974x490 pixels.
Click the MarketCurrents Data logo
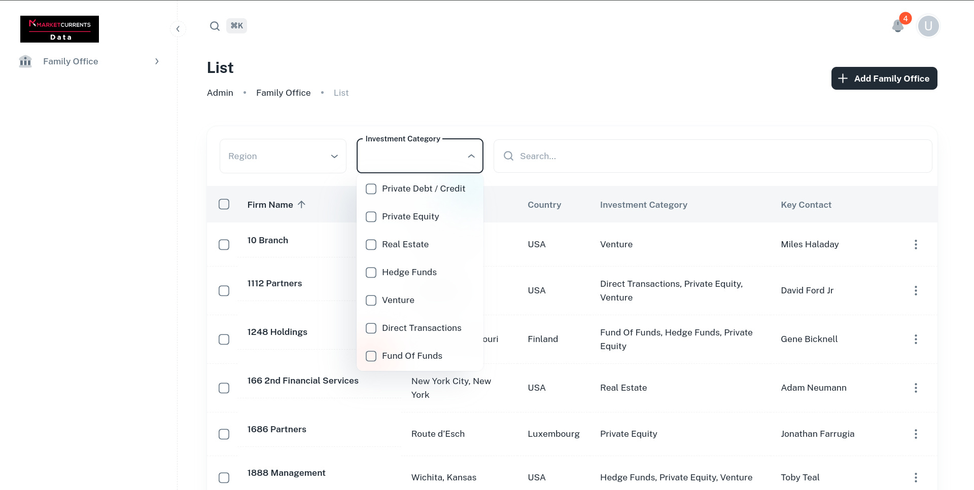click(x=59, y=29)
